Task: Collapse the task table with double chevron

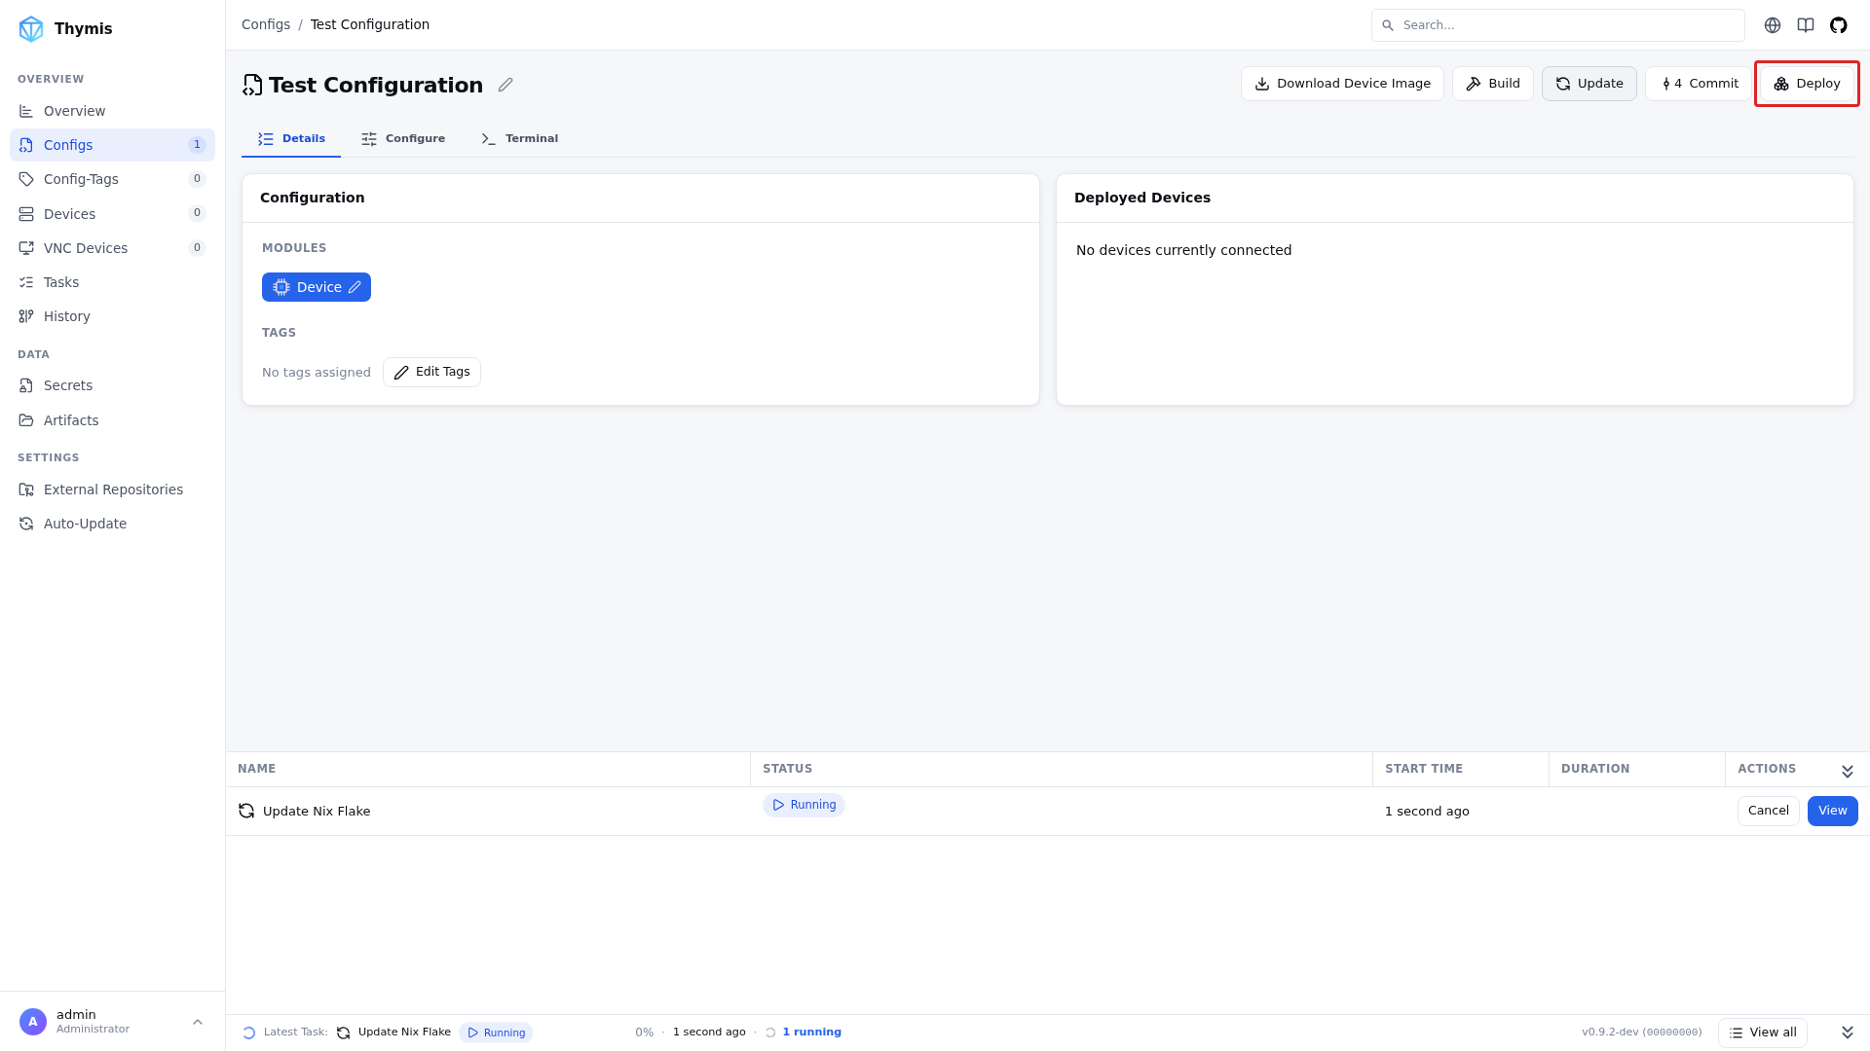Action: click(x=1847, y=771)
